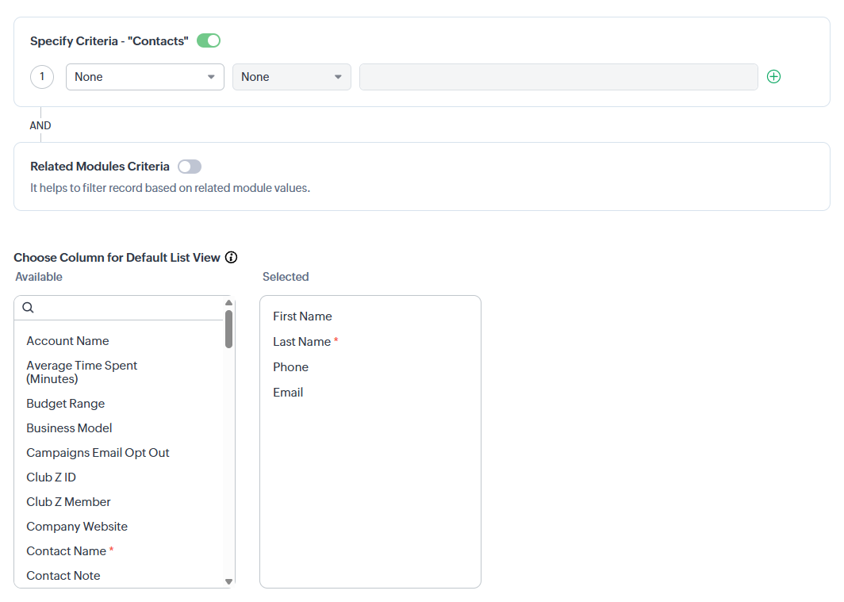Select Account Name from Available list

point(67,341)
